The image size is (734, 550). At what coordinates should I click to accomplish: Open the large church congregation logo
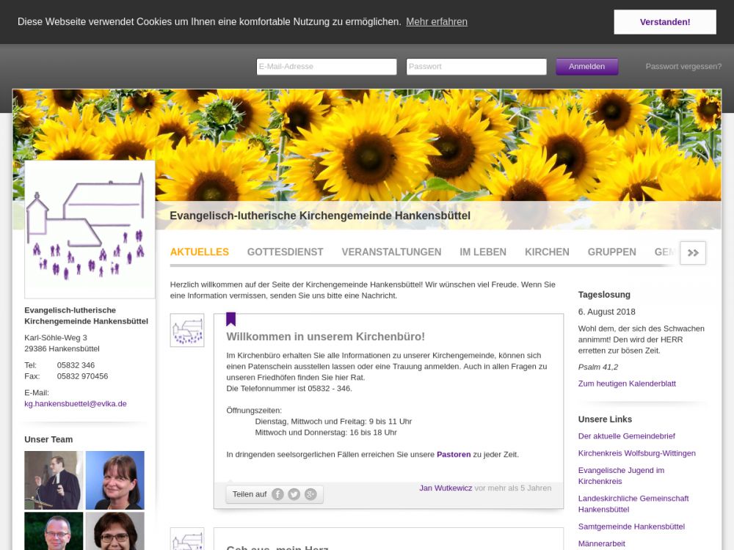tap(90, 229)
